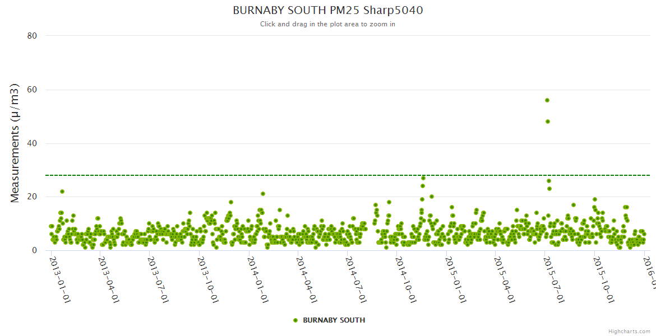The image size is (656, 336).
Task: Select the data point near 26 in July 2015
Action: pyautogui.click(x=549, y=181)
